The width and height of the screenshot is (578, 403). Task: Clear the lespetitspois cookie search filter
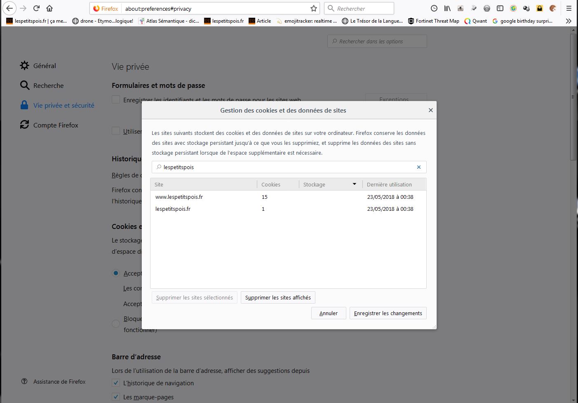point(419,167)
